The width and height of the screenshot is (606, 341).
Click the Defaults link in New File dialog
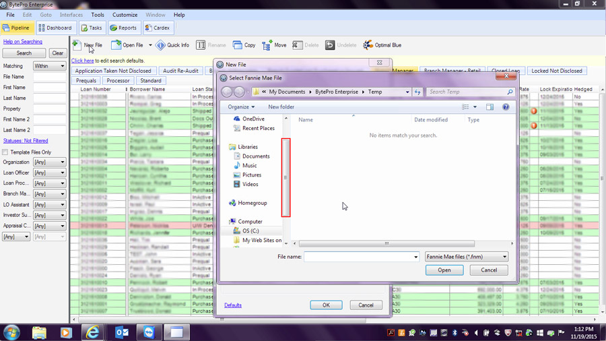[233, 305]
